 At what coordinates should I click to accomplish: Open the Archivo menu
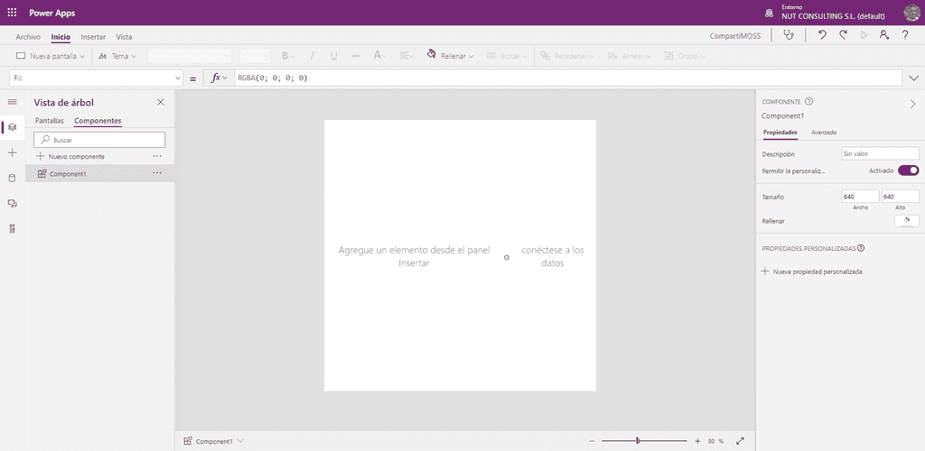click(x=28, y=36)
